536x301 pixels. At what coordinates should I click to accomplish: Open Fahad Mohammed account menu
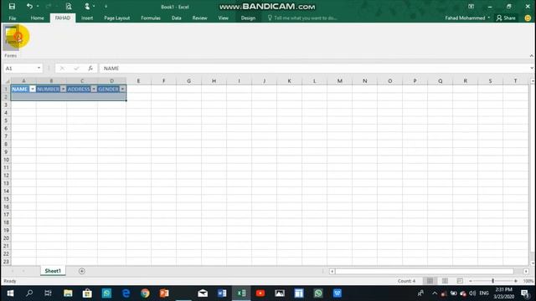[467, 18]
